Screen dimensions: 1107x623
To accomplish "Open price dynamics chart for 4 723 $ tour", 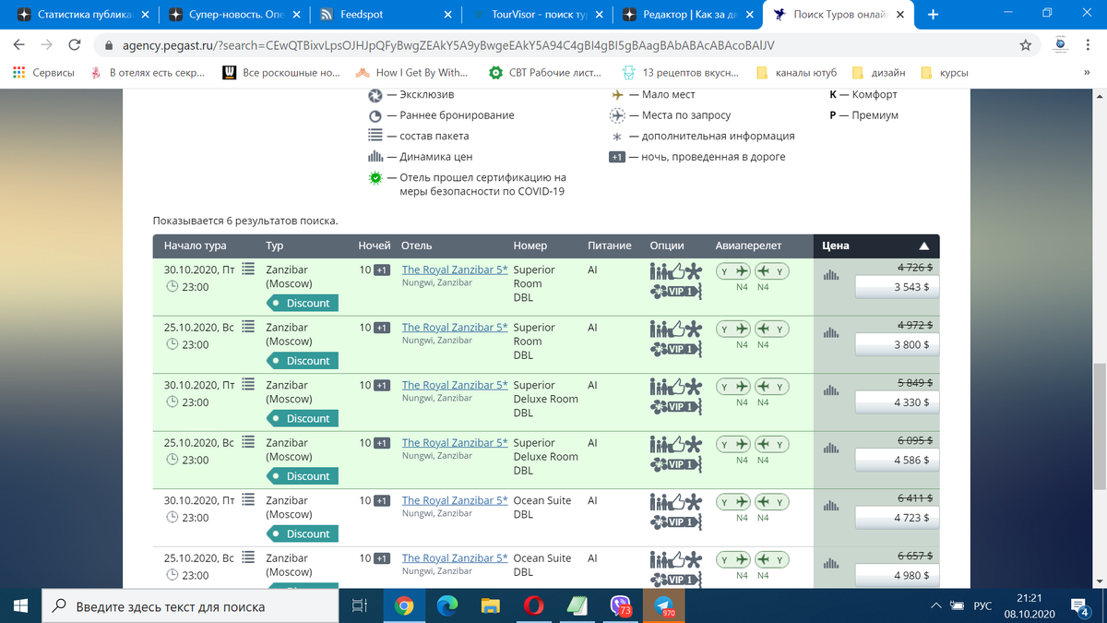I will 831,506.
